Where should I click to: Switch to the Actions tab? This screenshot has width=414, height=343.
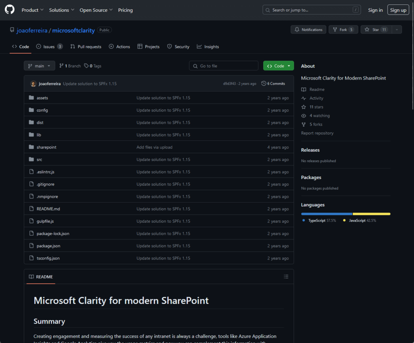click(x=120, y=47)
